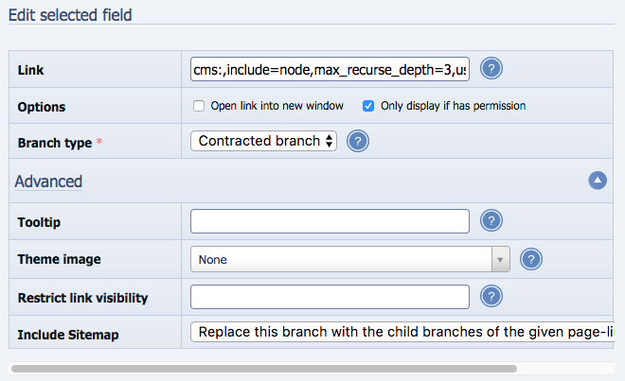
Task: Click the Open link into new window label
Action: tap(277, 106)
